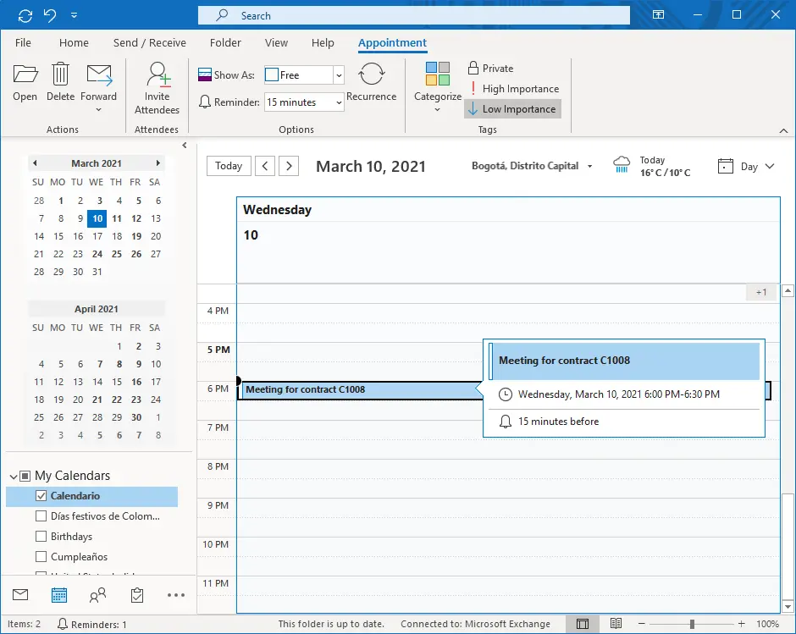
Task: Open Invite Attendees
Action: click(157, 88)
